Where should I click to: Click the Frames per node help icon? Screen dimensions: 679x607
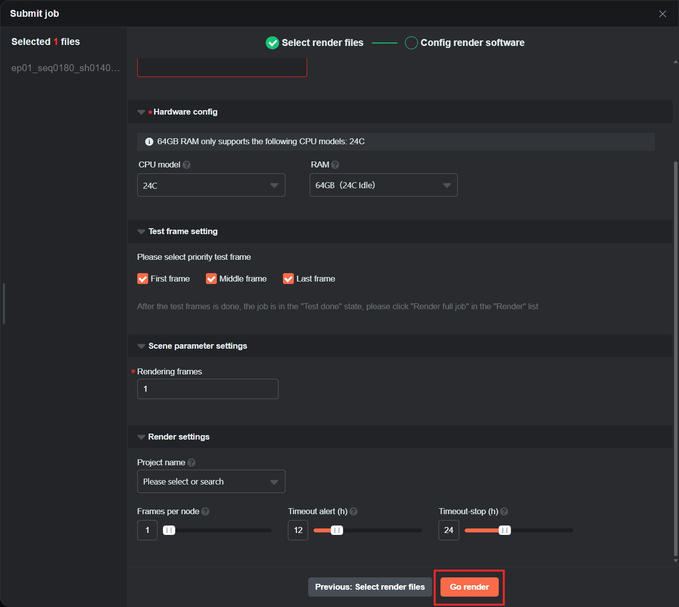tap(205, 512)
